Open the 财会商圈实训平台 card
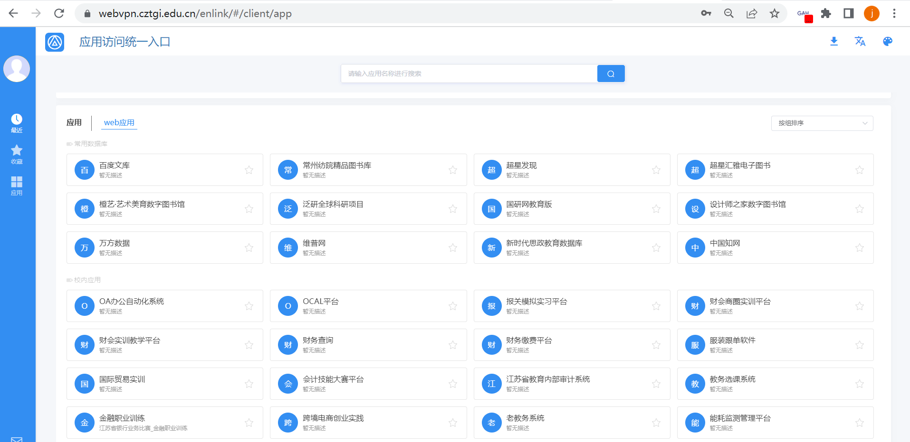The height and width of the screenshot is (442, 910). click(775, 306)
